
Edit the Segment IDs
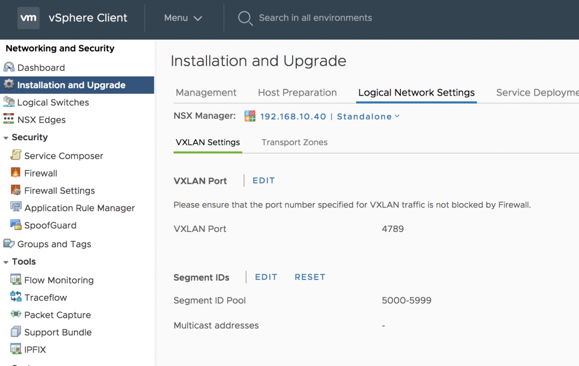(x=266, y=277)
